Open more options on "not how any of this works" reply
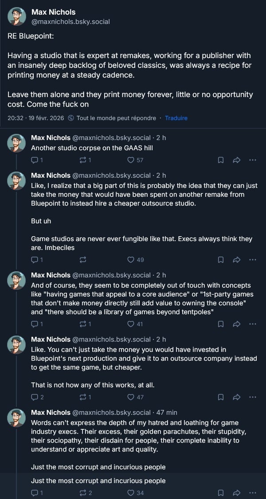 click(252, 397)
